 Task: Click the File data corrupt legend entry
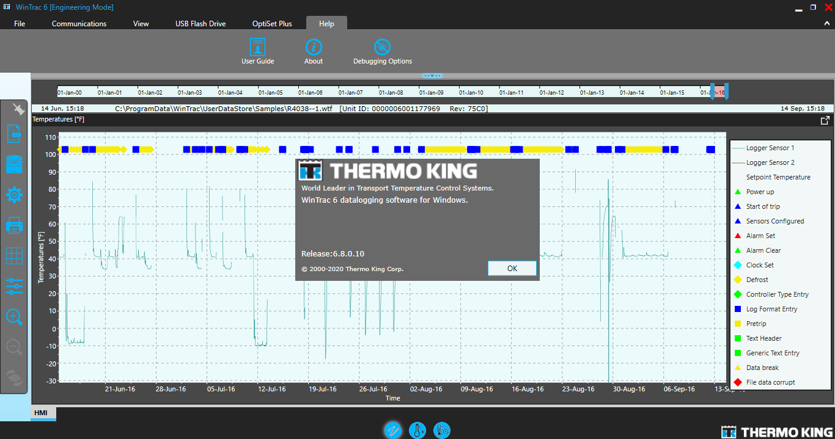click(x=770, y=382)
